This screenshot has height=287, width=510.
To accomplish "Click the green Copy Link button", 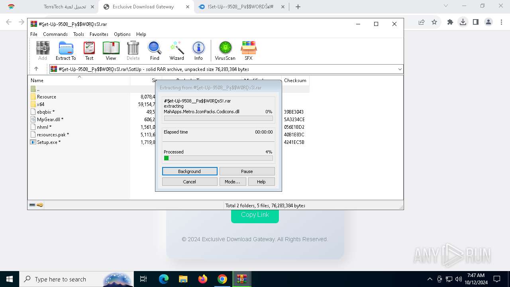I will pos(255,214).
